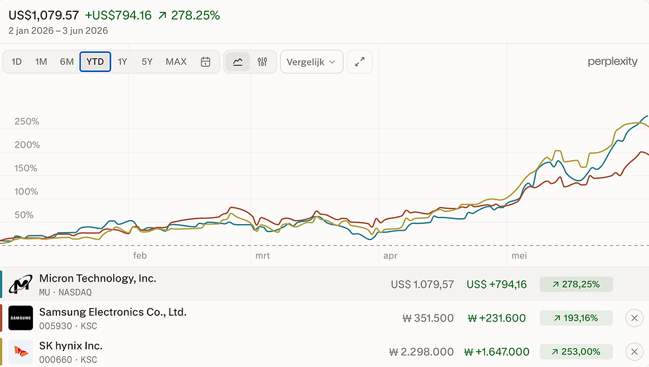
Task: Open the chart settings sliders icon
Action: point(262,62)
